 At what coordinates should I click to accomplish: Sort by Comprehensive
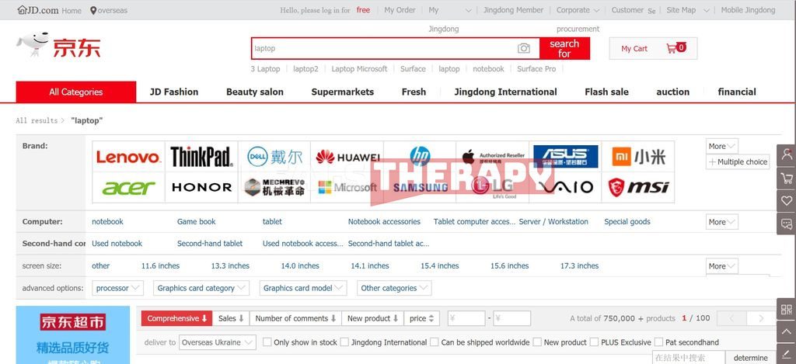pos(176,318)
